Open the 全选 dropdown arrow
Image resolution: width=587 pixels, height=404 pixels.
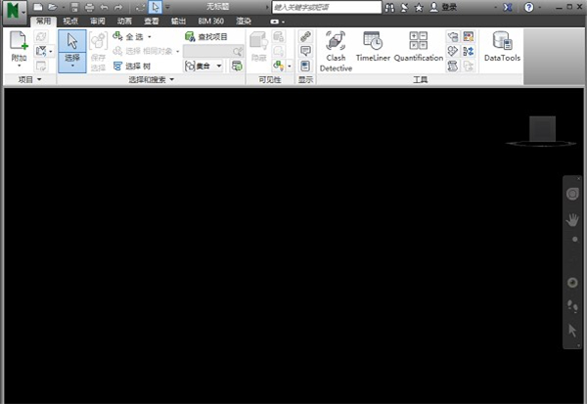click(150, 37)
